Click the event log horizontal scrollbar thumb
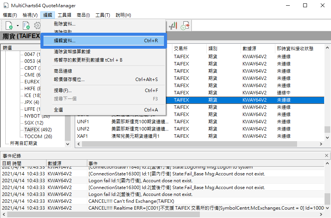331x218 pixels. pyautogui.click(x=103, y=215)
